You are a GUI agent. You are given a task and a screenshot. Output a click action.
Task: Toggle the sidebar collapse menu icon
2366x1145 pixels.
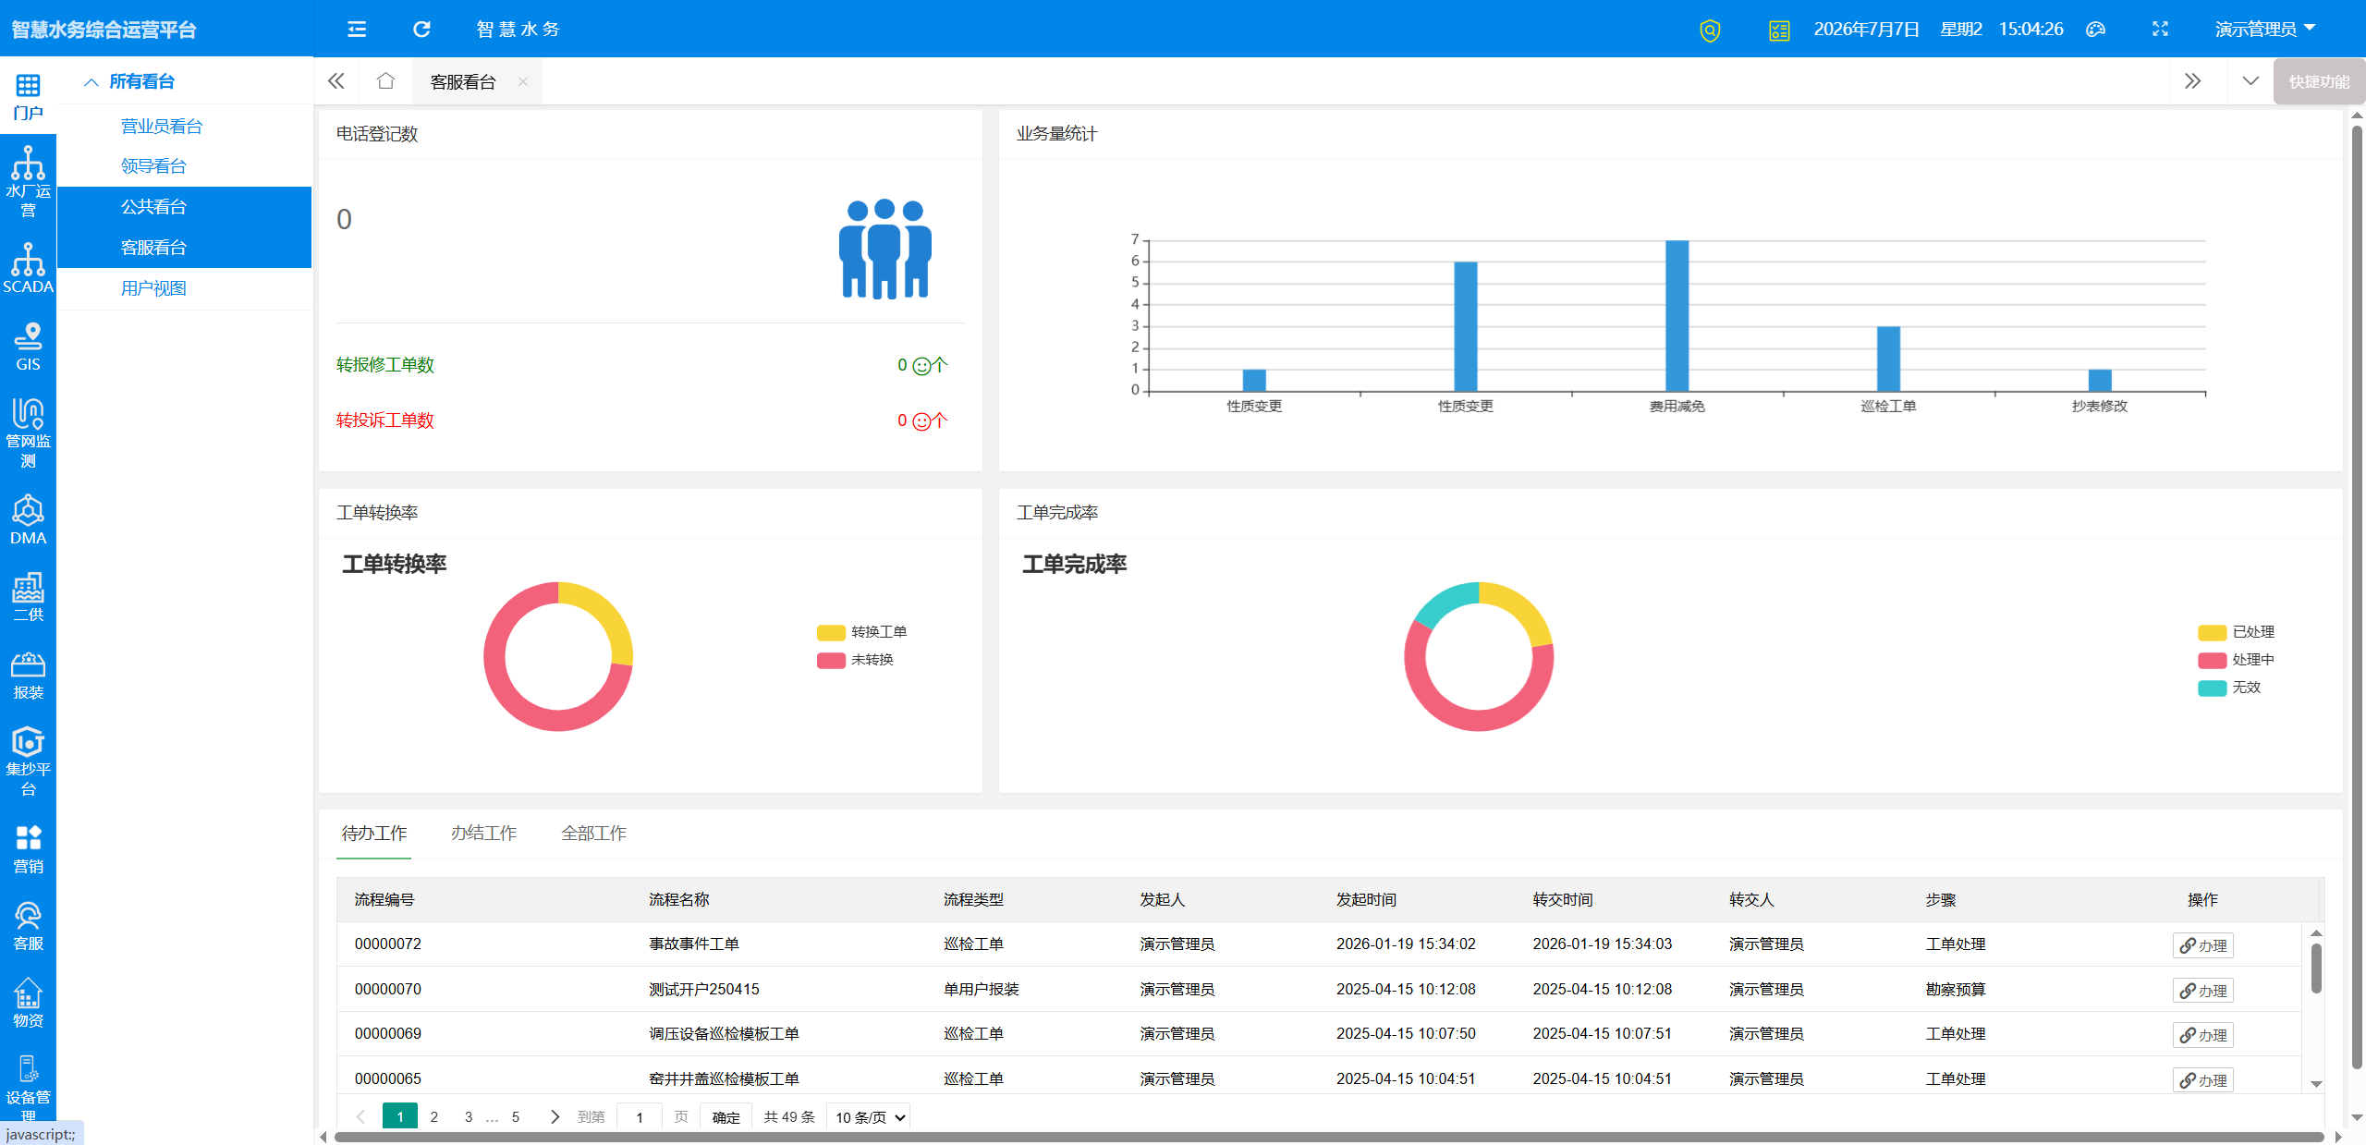click(x=357, y=29)
